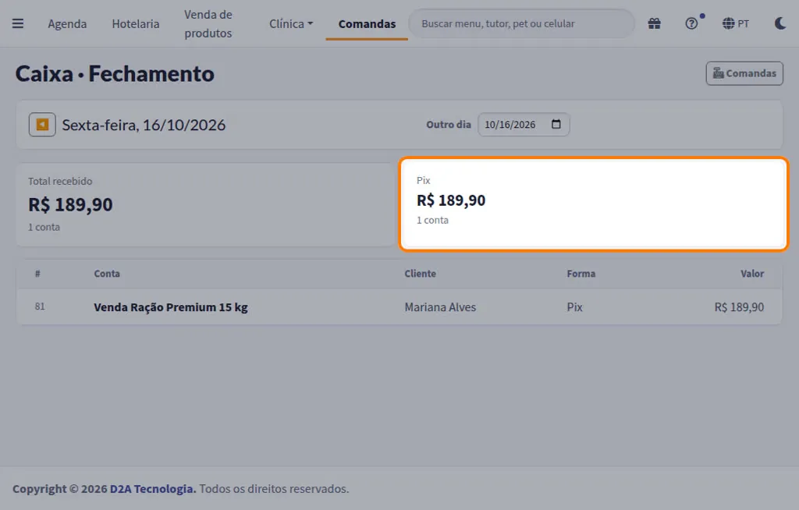This screenshot has height=510, width=799.
Task: Go to Hotelaria section
Action: pos(136,24)
